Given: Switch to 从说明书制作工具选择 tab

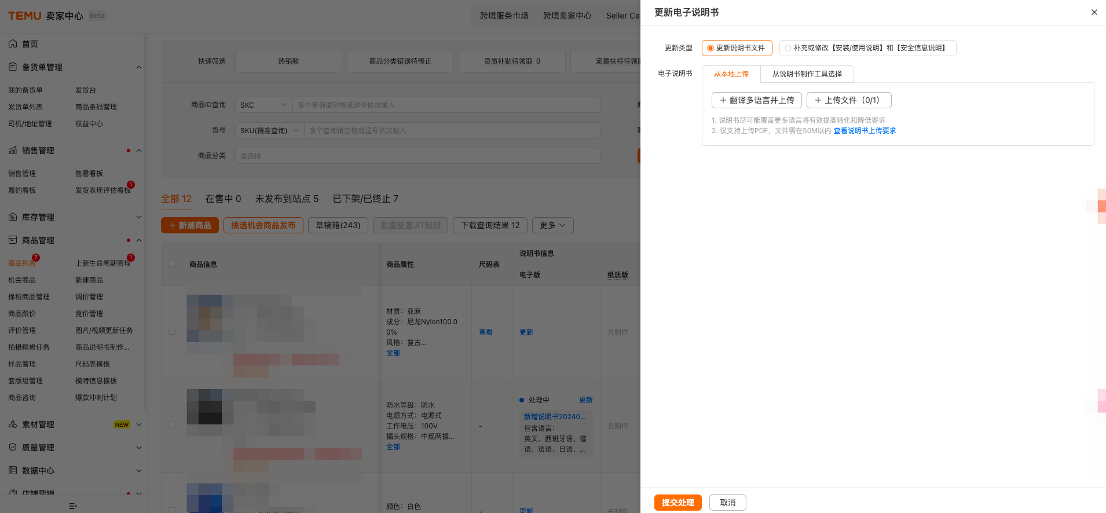Looking at the screenshot, I should [807, 74].
